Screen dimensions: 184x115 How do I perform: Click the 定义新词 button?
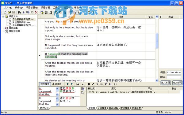pos(177,83)
